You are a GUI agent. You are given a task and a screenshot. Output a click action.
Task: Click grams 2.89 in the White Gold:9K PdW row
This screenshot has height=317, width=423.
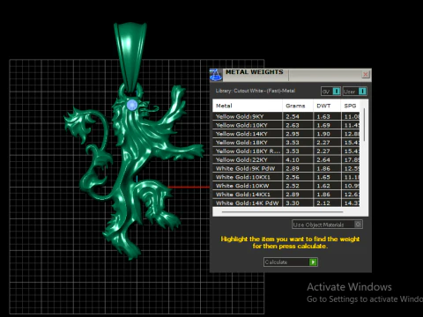(x=293, y=168)
